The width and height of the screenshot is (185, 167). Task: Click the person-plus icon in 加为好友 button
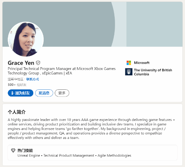tap(13, 93)
